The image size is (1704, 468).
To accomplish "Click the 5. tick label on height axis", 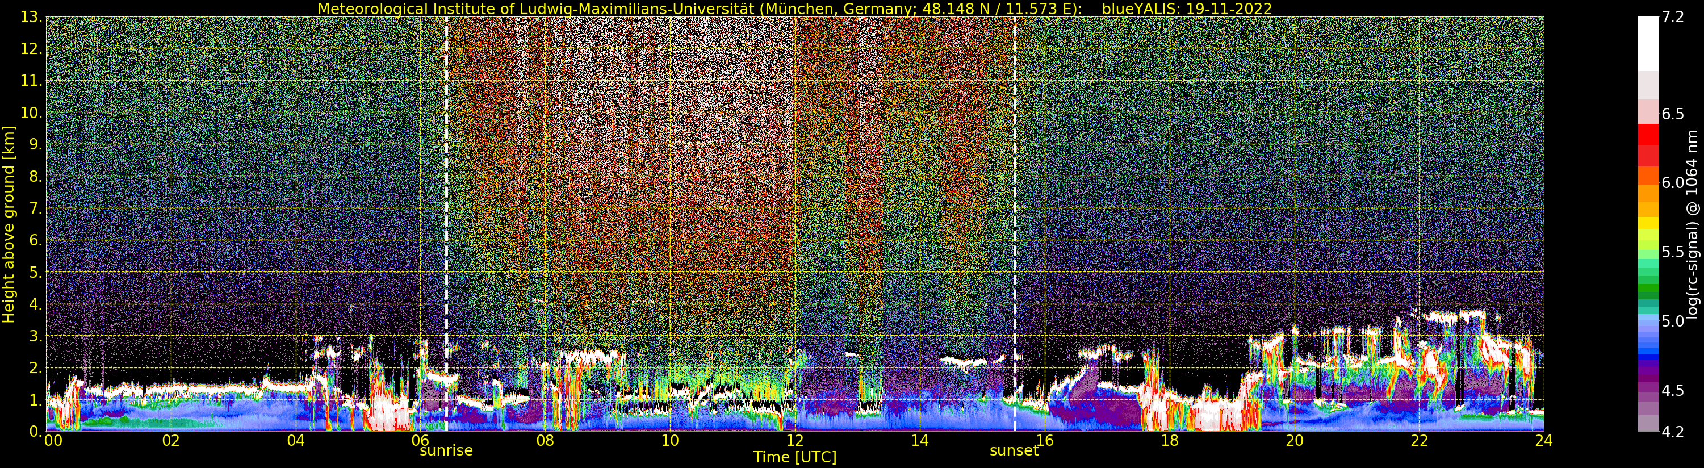I will coord(36,273).
